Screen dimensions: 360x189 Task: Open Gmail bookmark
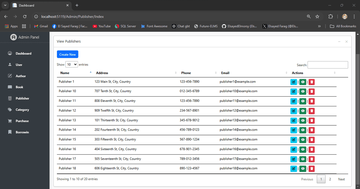[x=41, y=26]
